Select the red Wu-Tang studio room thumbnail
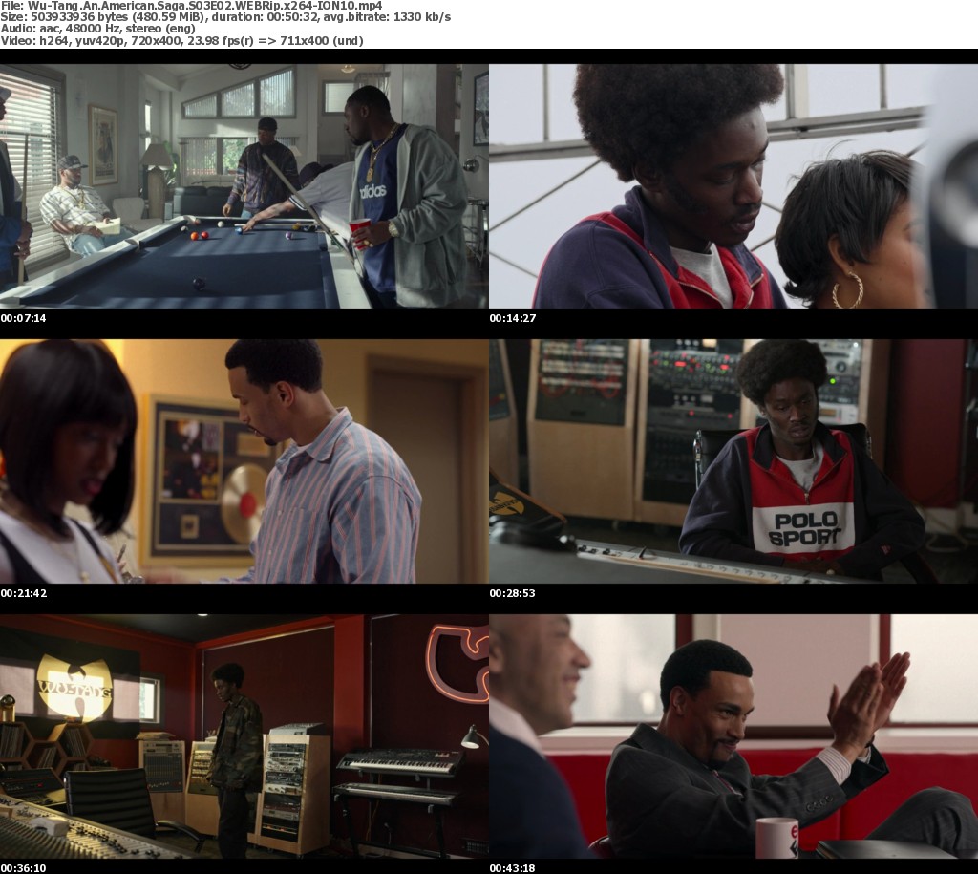Viewport: 978px width, 874px height. point(244,735)
